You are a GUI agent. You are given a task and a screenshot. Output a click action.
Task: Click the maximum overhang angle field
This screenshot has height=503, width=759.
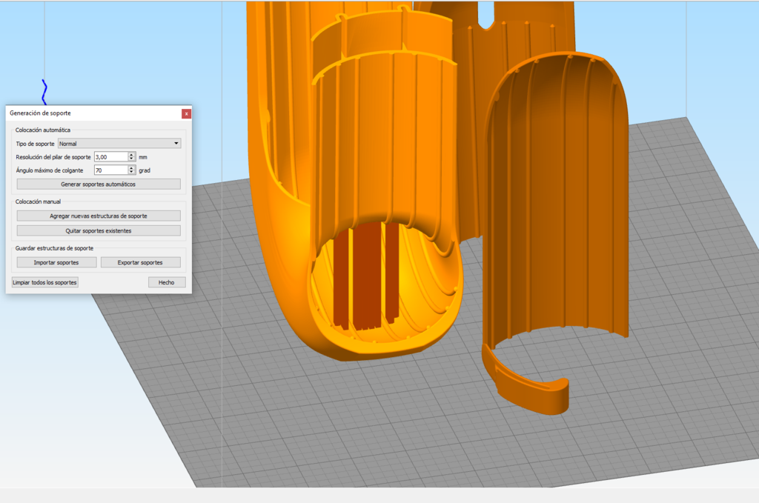click(x=110, y=170)
